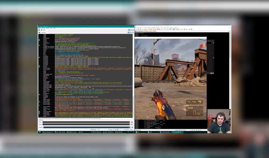Open the Search field dropdown button
The image size is (269, 158).
pos(132,125)
